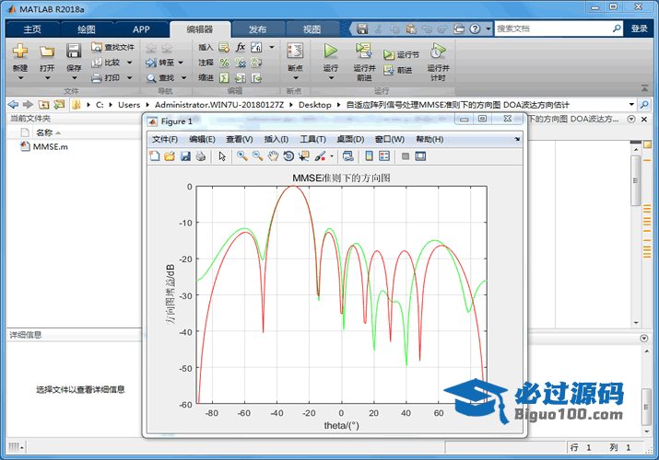Open the View (视图) tab
The width and height of the screenshot is (659, 460).
click(312, 29)
